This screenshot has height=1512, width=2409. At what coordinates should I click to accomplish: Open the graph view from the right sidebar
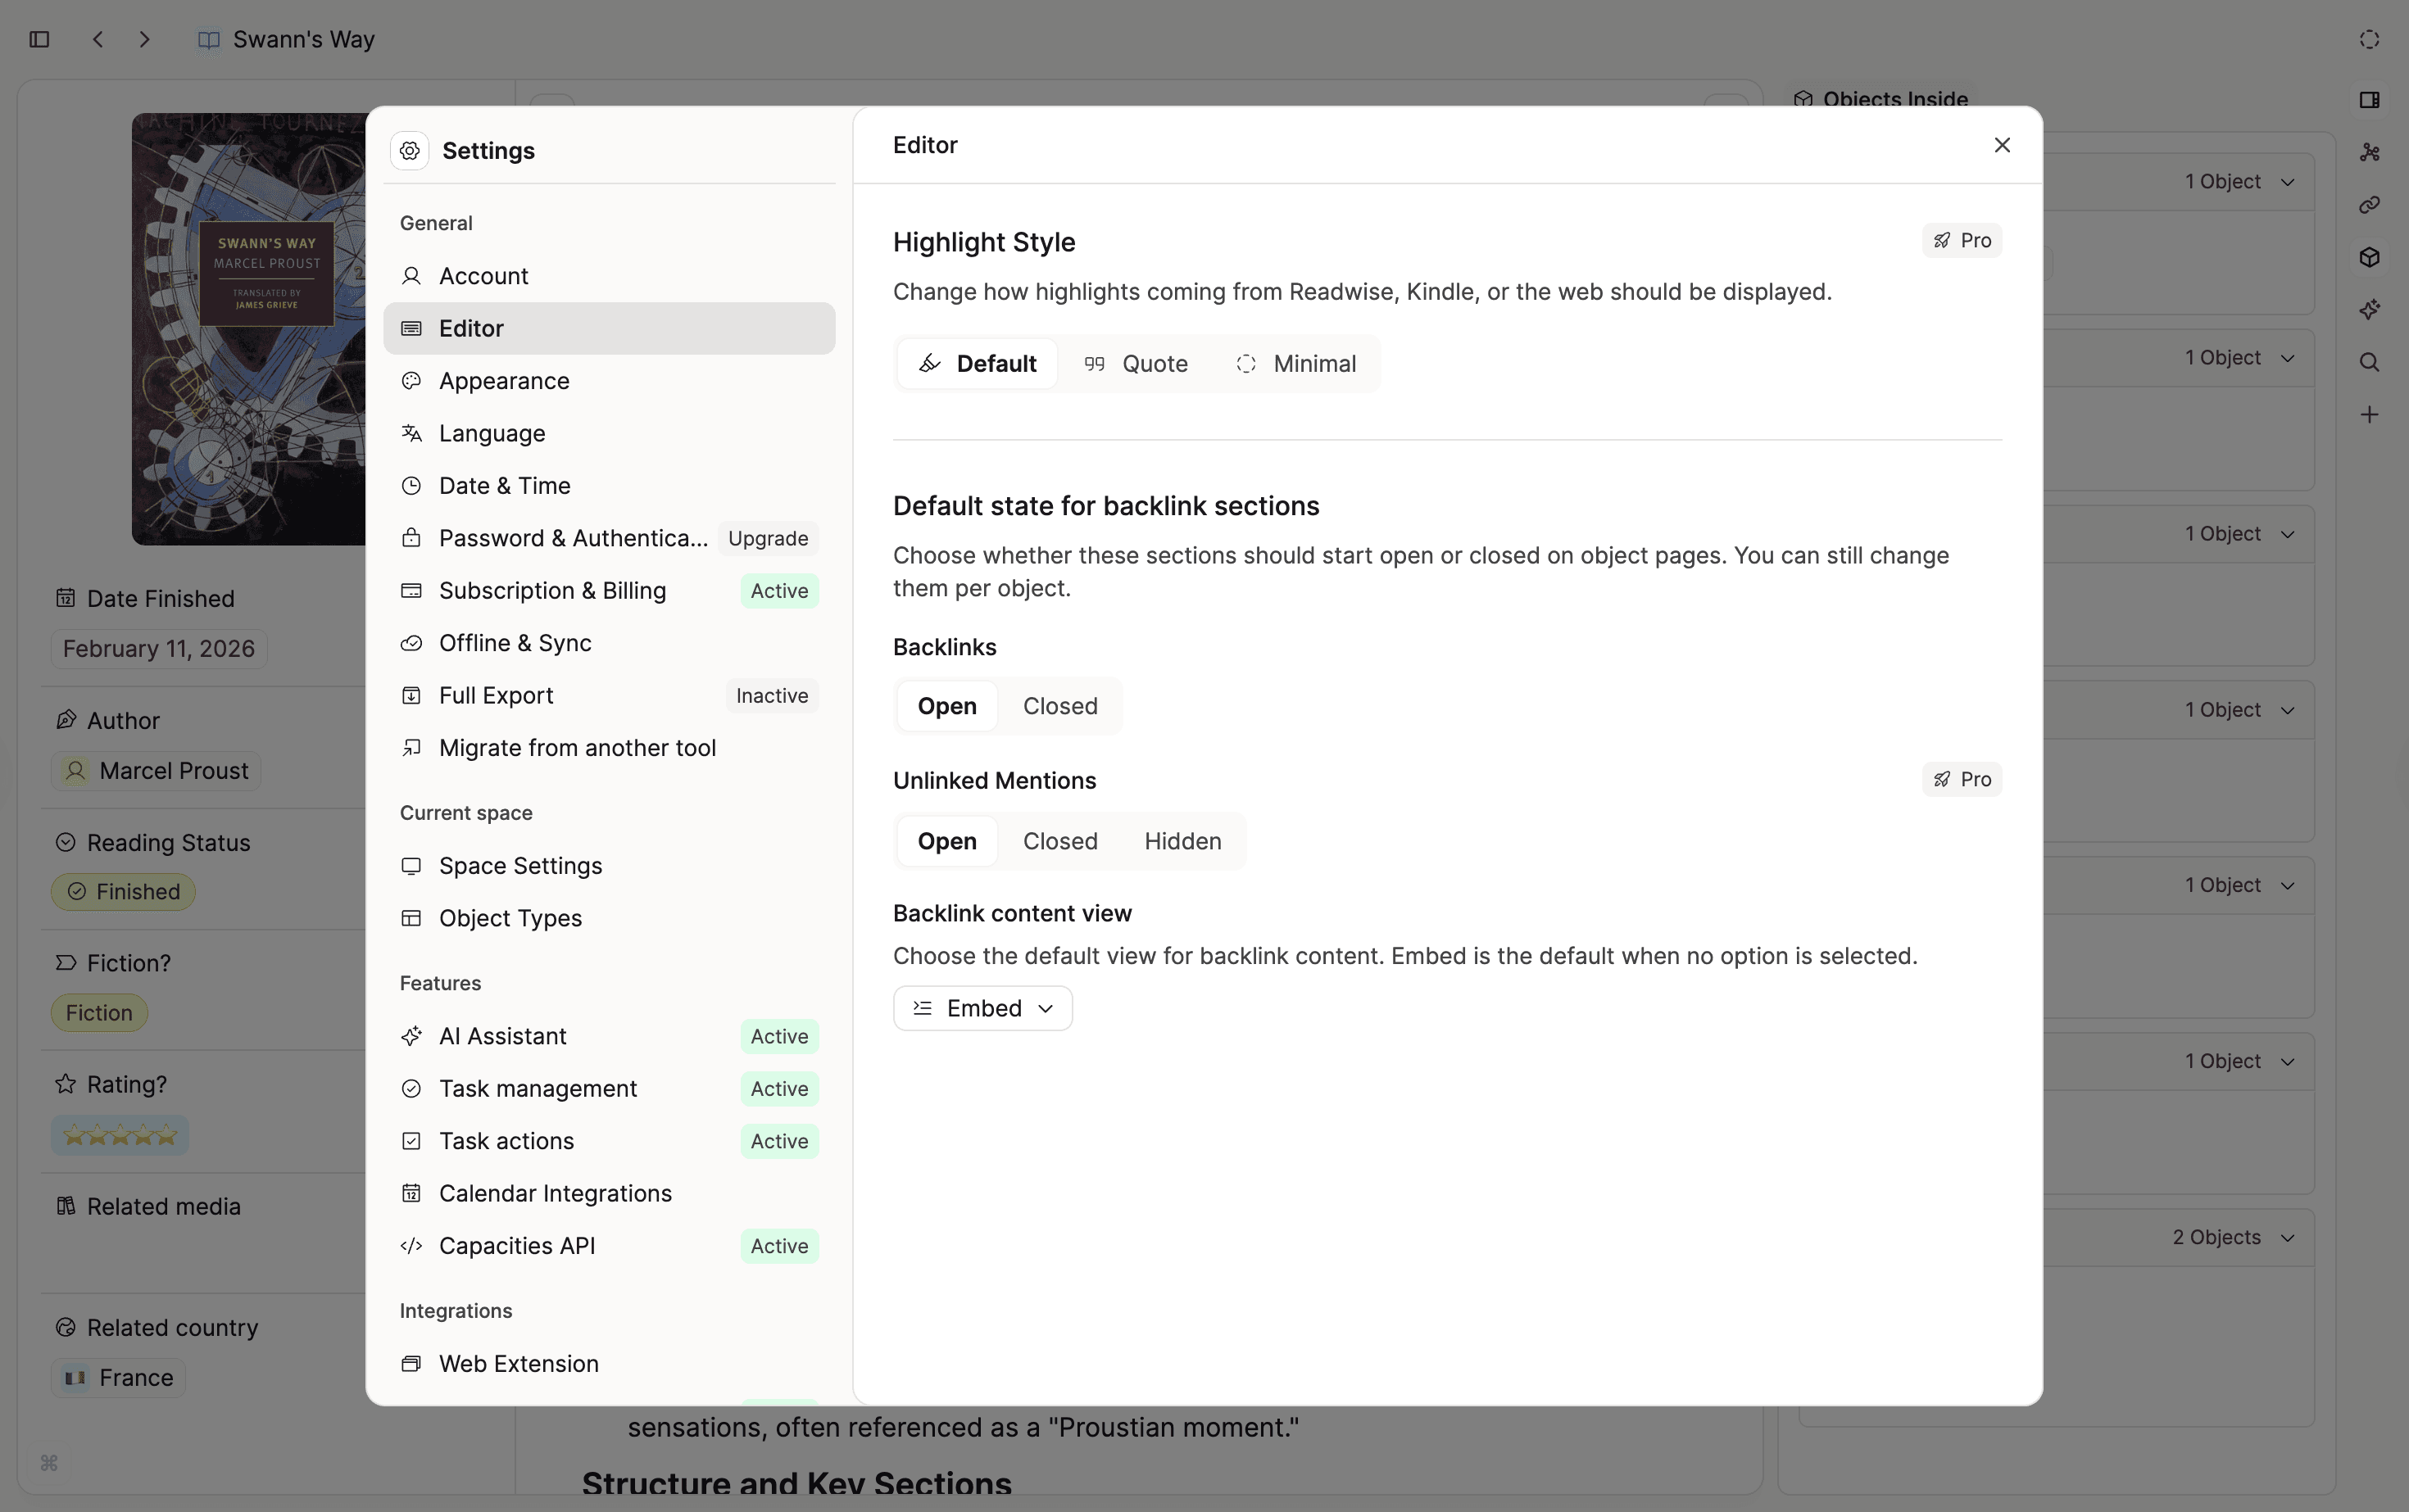[x=2369, y=152]
